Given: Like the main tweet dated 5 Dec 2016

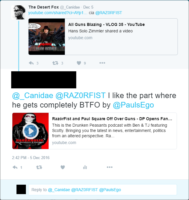Looking at the screenshot, I should pos(63,167).
